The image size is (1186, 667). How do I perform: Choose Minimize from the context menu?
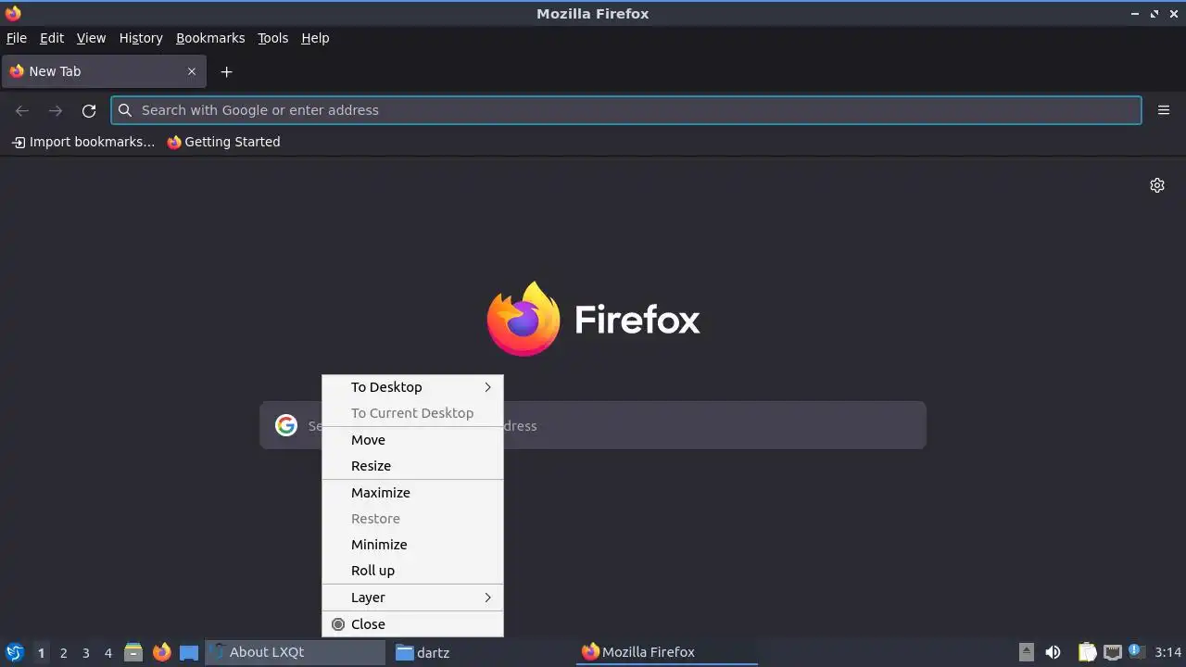(412, 545)
